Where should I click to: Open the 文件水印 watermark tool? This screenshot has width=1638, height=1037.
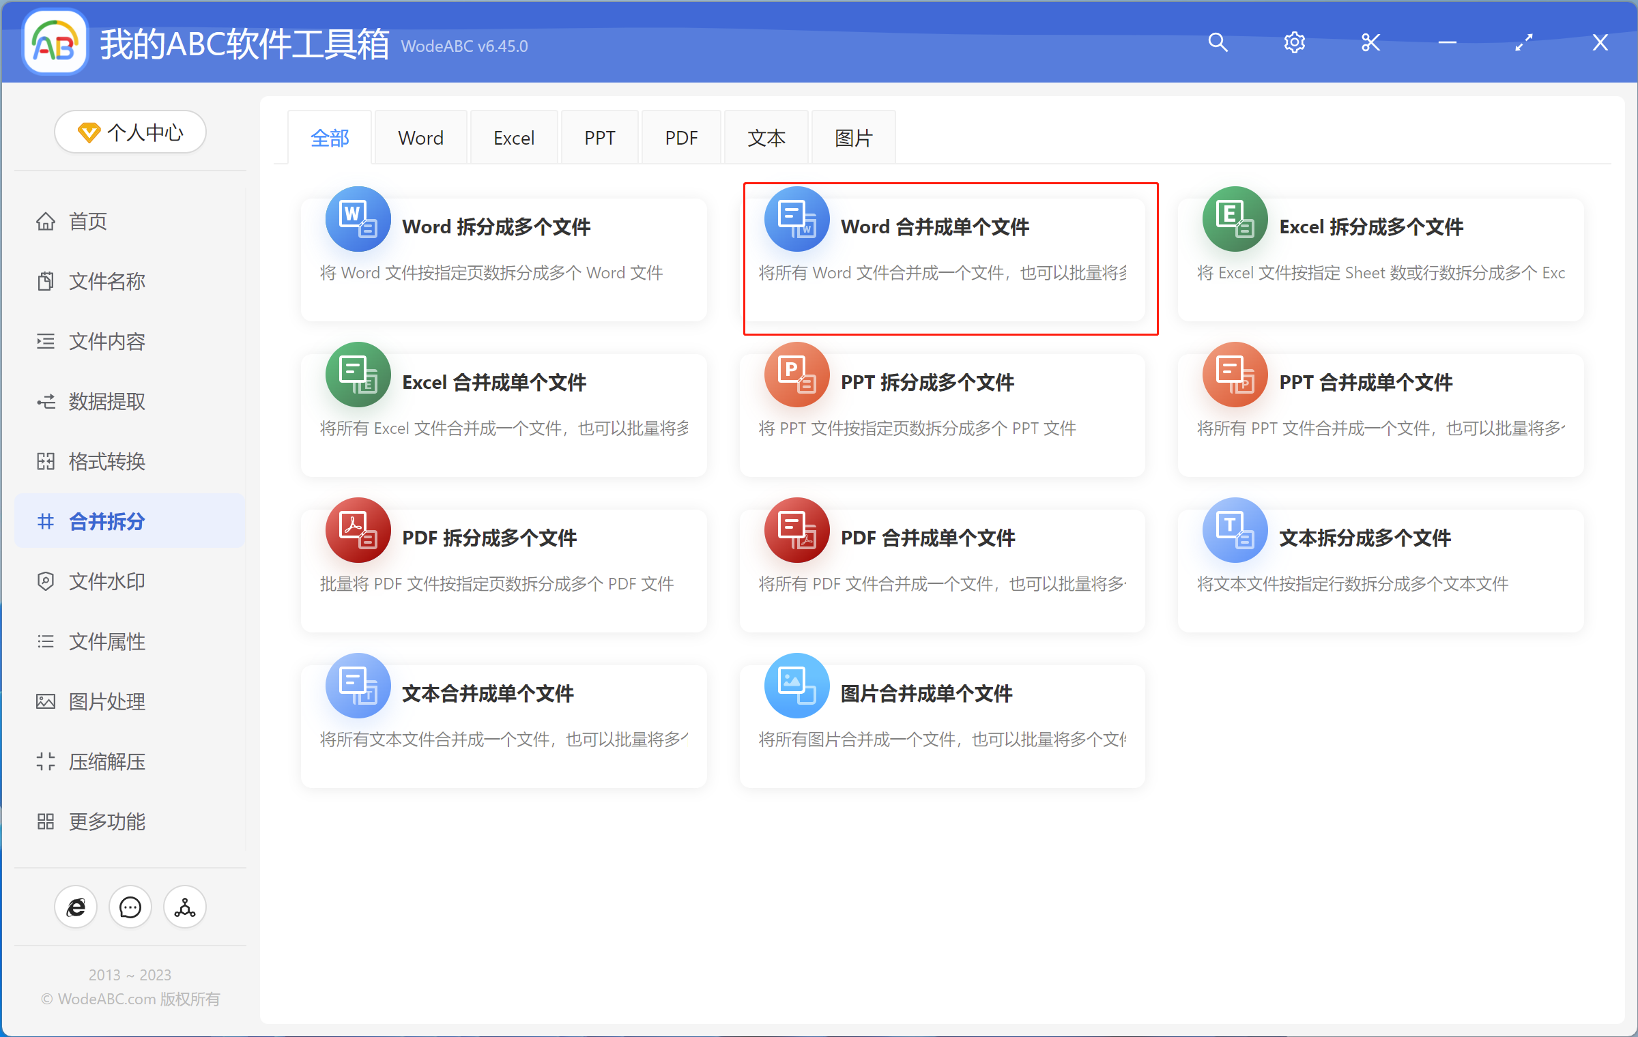pos(106,581)
